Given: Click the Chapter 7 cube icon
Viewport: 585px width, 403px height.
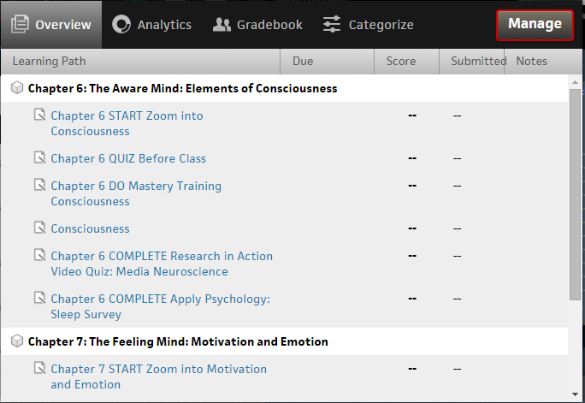Looking at the screenshot, I should point(17,341).
